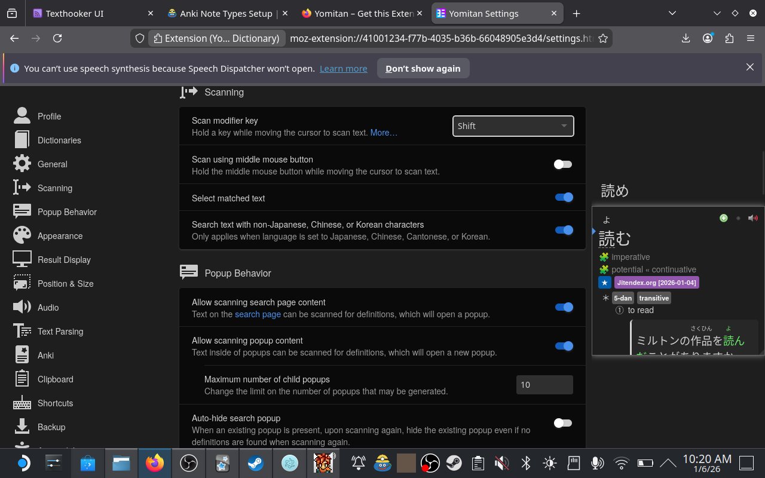Edit the maximum number of child popups

point(544,385)
